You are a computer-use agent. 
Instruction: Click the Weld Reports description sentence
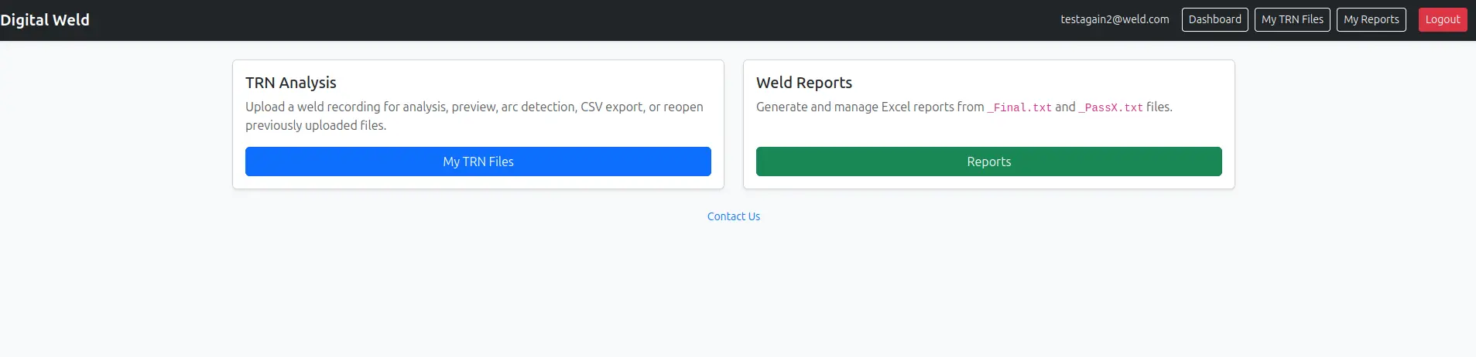(964, 107)
